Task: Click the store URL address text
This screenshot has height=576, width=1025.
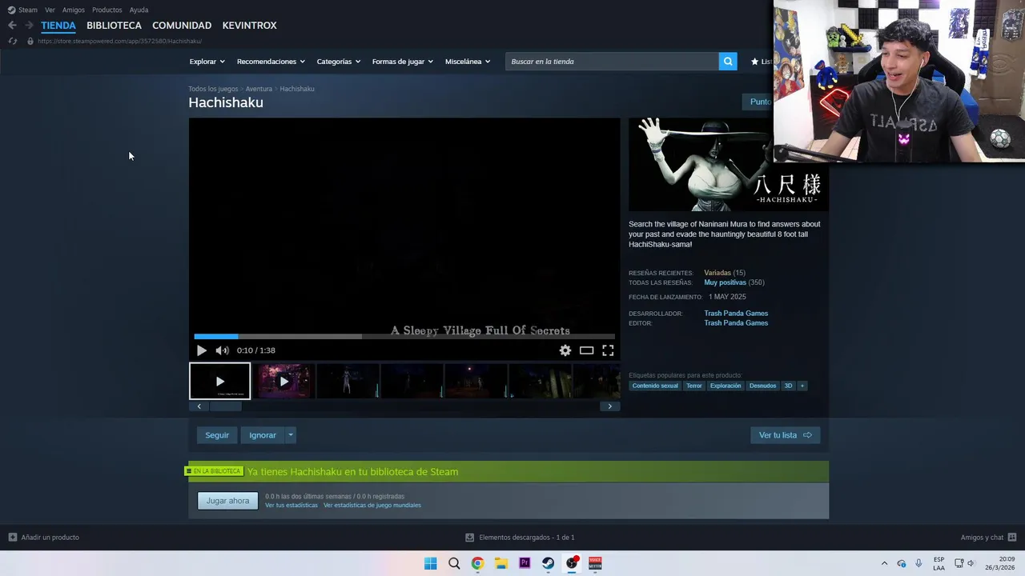Action: (119, 41)
